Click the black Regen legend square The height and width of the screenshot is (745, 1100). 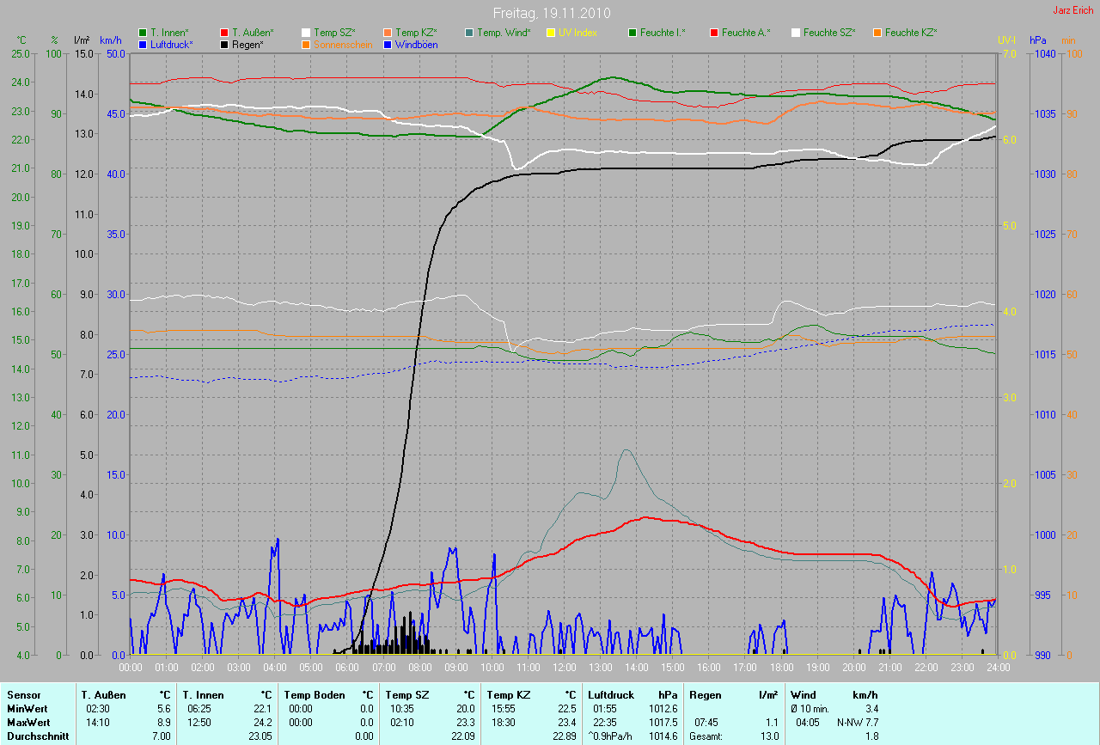(224, 44)
